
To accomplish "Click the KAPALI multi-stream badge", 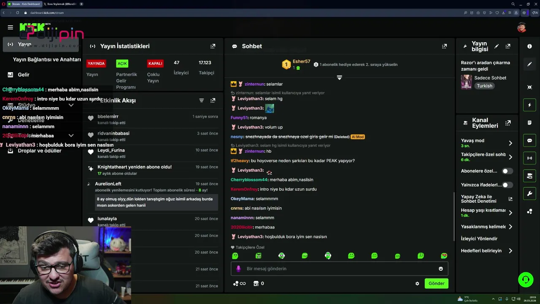I will coord(155,63).
